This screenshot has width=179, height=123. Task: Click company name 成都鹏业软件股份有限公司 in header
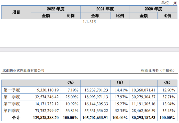(x=23, y=70)
